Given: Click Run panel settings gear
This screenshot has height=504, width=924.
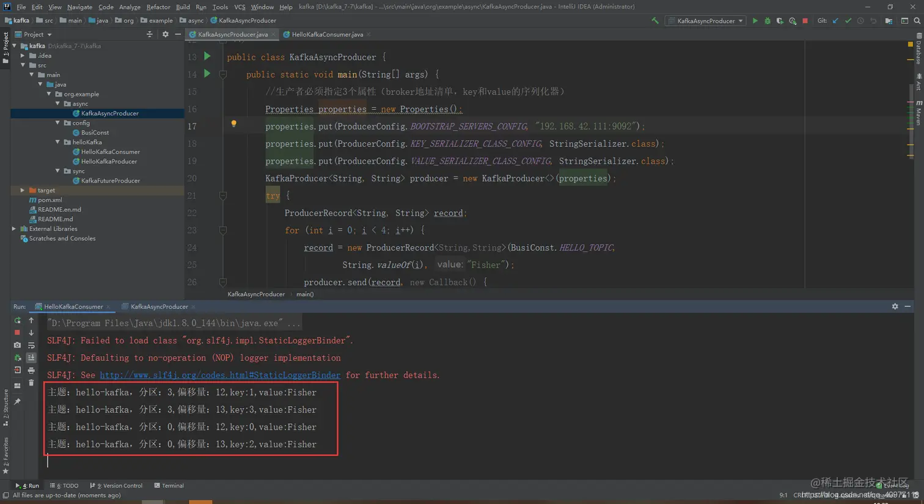Looking at the screenshot, I should 895,306.
